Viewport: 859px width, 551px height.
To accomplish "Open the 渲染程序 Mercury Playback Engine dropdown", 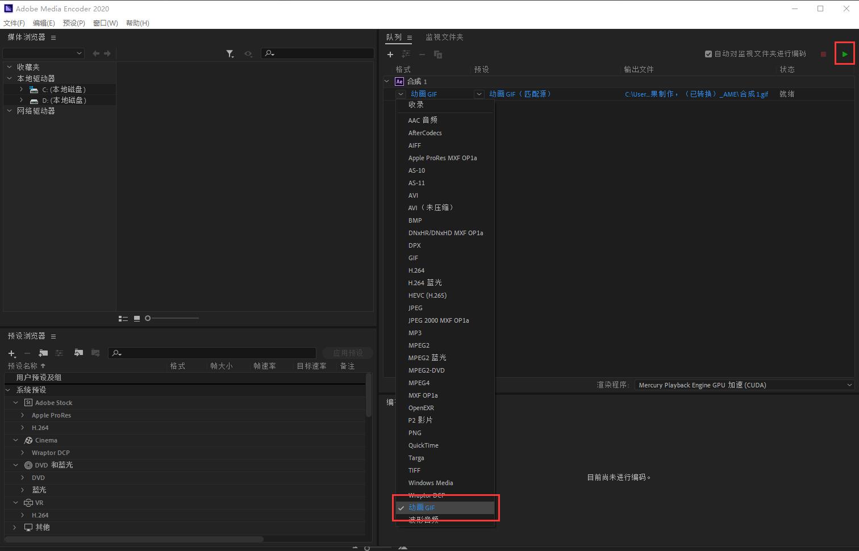I will tap(744, 385).
